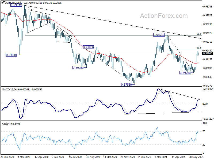214x160 pixels.
Task: Click the 0.91810 low price label
Action: coord(11,55)
